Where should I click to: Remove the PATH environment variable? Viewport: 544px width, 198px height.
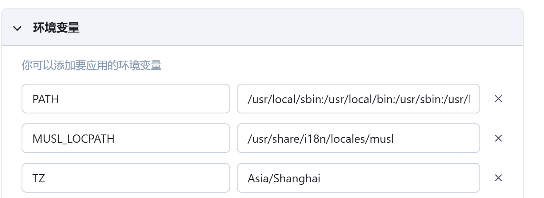[498, 99]
